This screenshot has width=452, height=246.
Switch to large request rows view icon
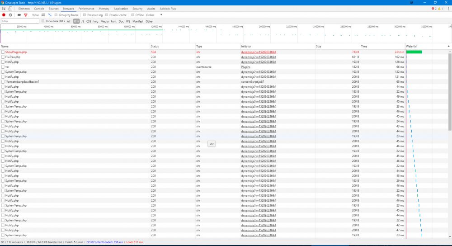(43, 15)
